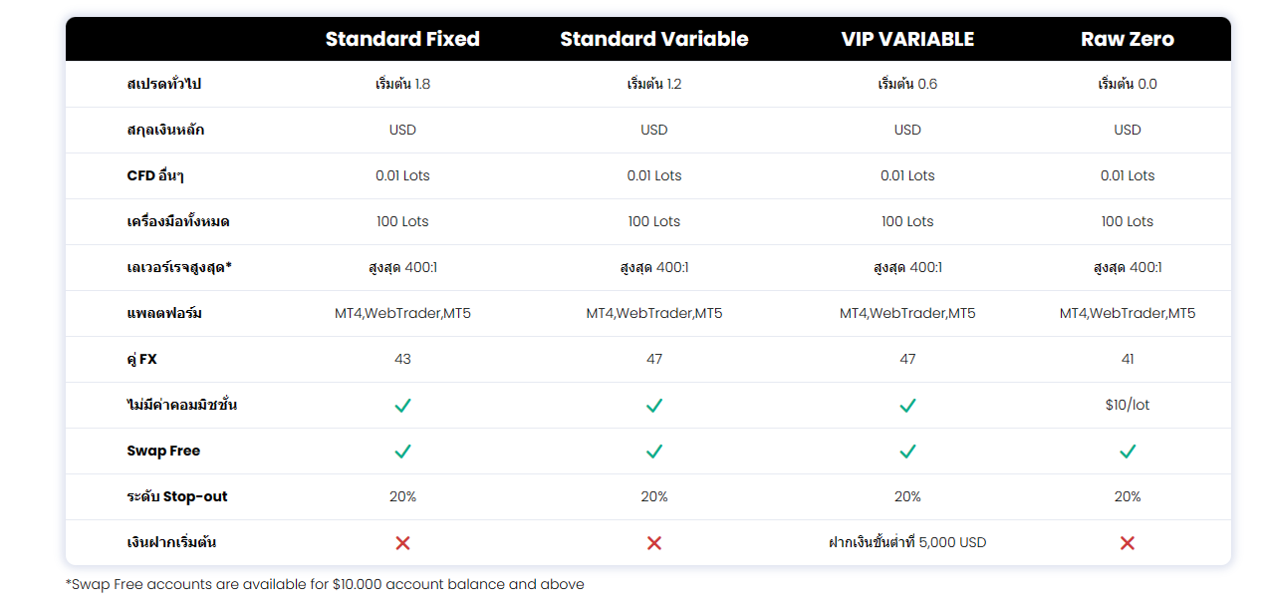1266x609 pixels.
Task: Select the Swap Free checkmark under VIP VARIABLE
Action: [907, 452]
